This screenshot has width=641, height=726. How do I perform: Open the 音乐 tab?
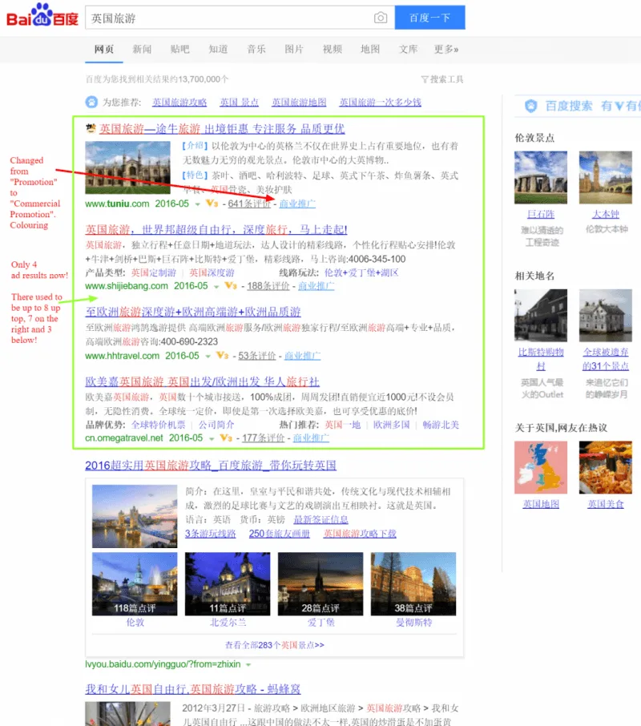click(256, 49)
